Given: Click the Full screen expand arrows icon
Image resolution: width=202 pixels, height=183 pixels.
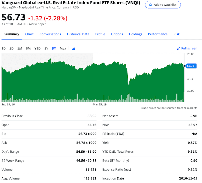Looking at the screenshot, I should (178, 48).
